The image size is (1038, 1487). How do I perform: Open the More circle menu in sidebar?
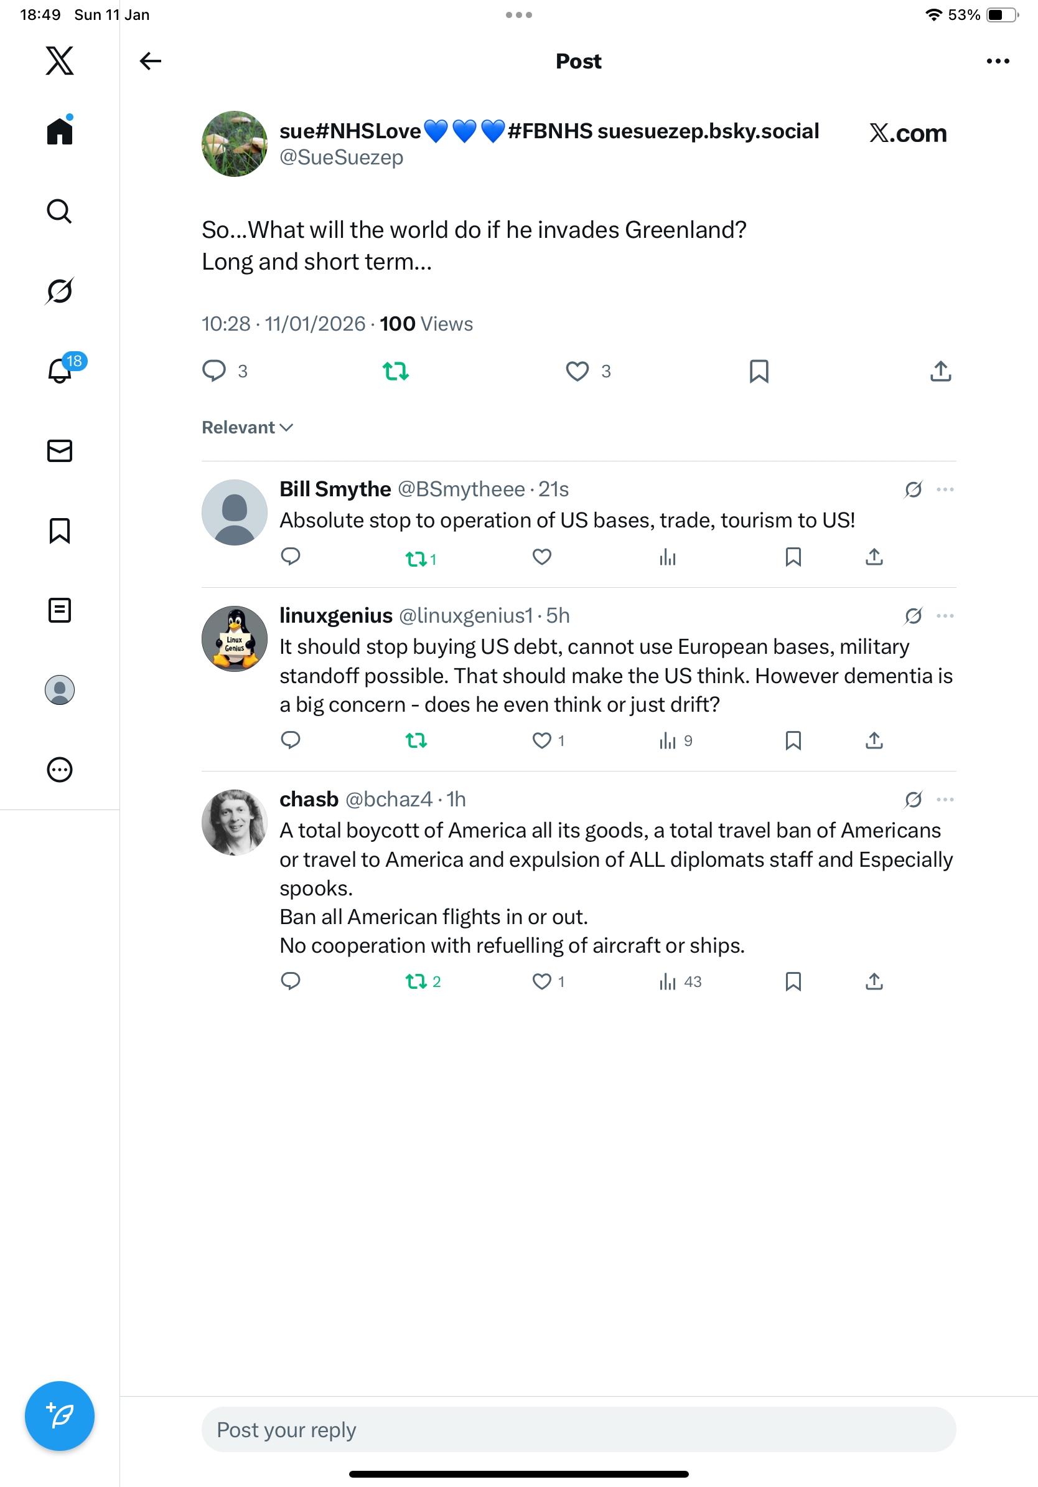point(60,770)
